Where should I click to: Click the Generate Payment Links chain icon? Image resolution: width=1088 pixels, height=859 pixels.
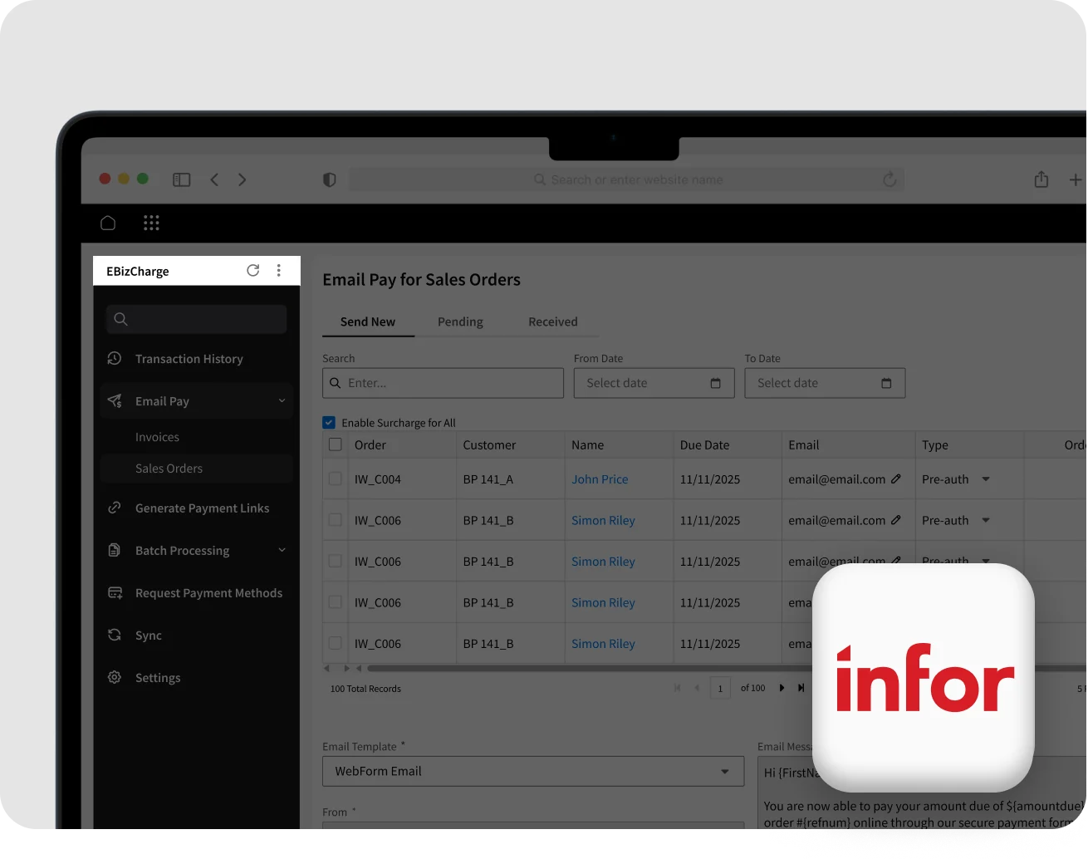pyautogui.click(x=115, y=508)
